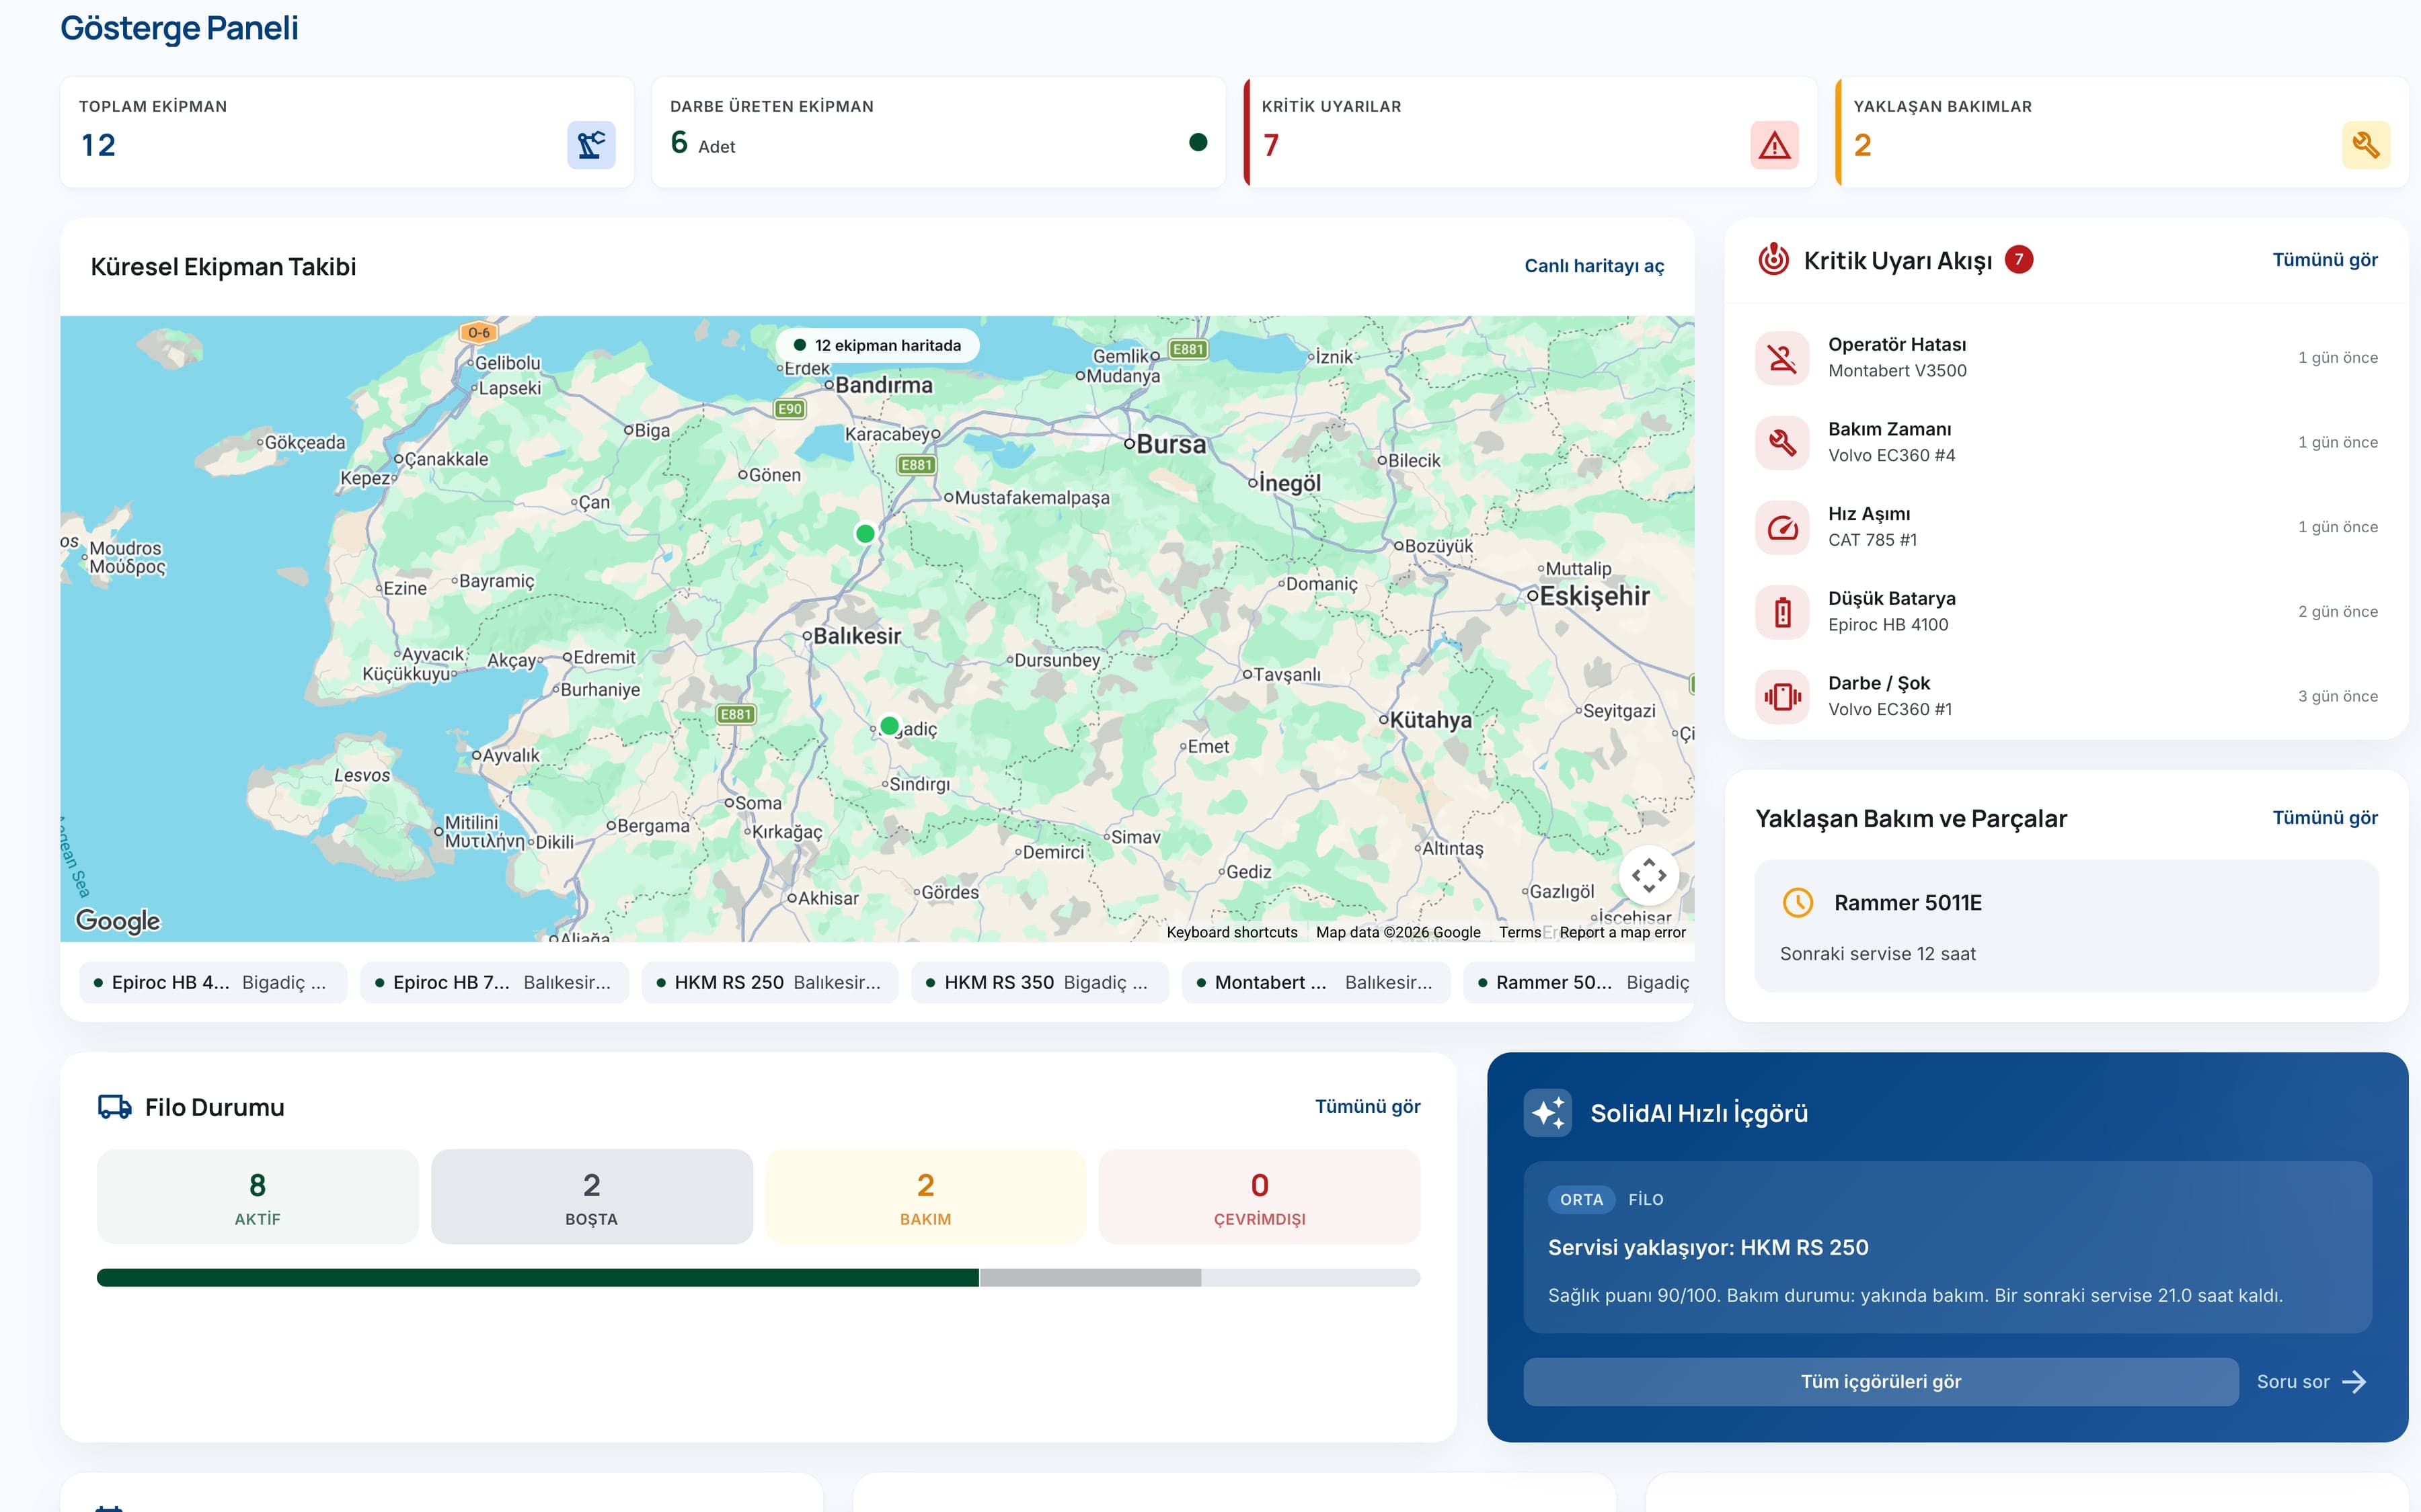This screenshot has width=2421, height=1512.
Task: Open Tümünü gör in Kritik Uyarı Akışı
Action: coord(2325,260)
